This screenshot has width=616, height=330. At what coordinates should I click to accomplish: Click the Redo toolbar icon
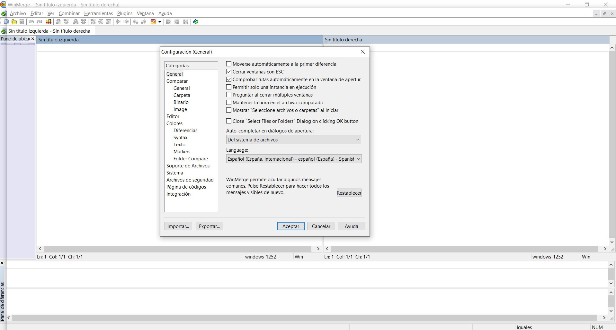pyautogui.click(x=39, y=22)
